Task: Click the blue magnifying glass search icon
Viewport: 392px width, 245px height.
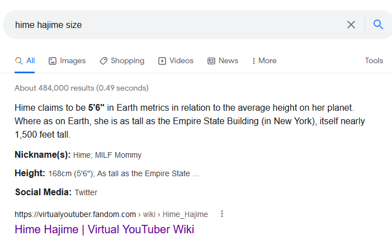Action: click(378, 25)
